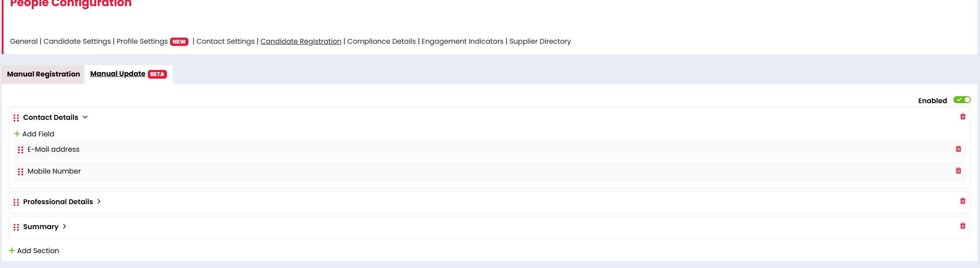Click drag handle for Contact Details
Viewport: 980px width, 268px height.
click(16, 118)
